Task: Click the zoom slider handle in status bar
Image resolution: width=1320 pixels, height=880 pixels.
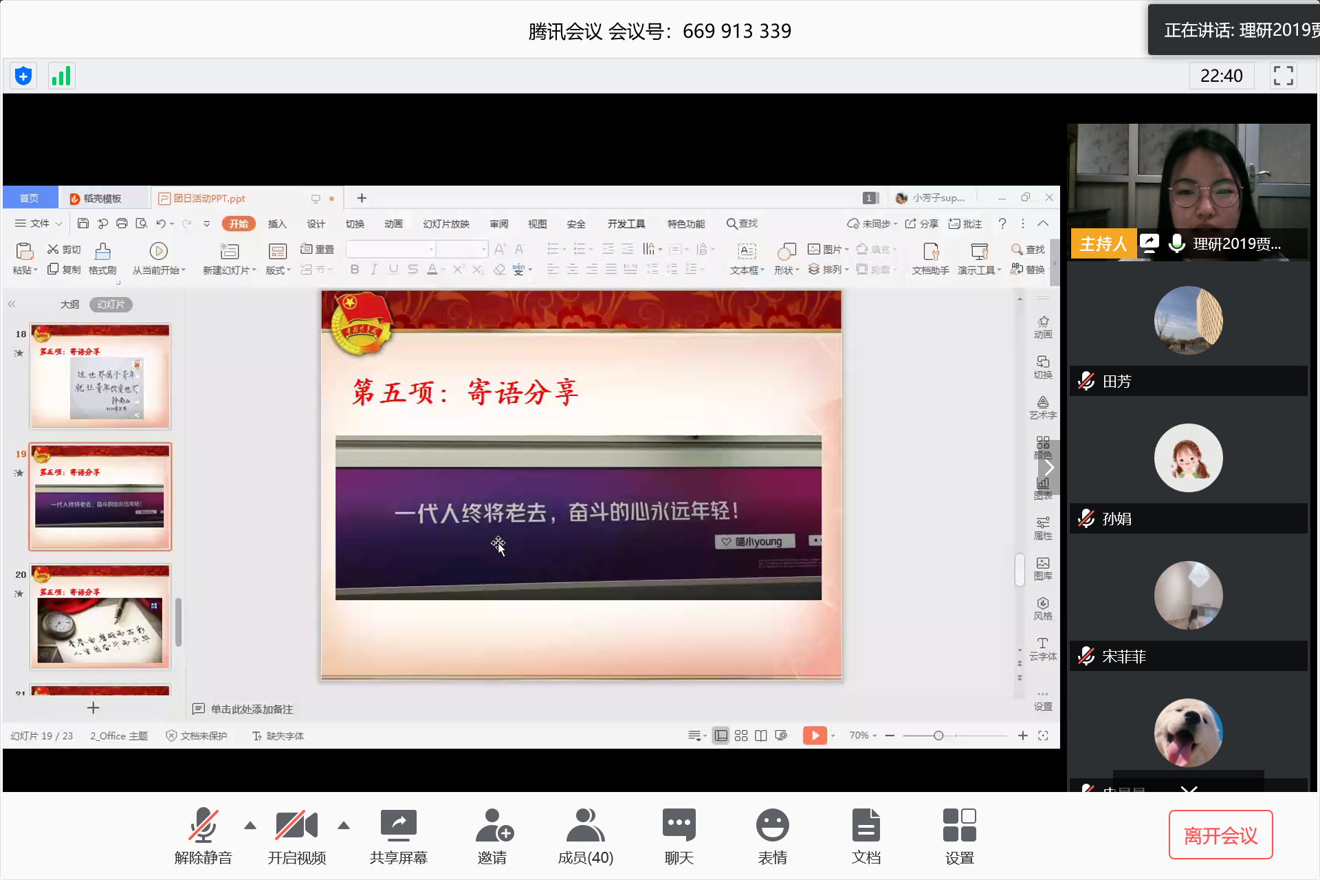Action: [938, 736]
